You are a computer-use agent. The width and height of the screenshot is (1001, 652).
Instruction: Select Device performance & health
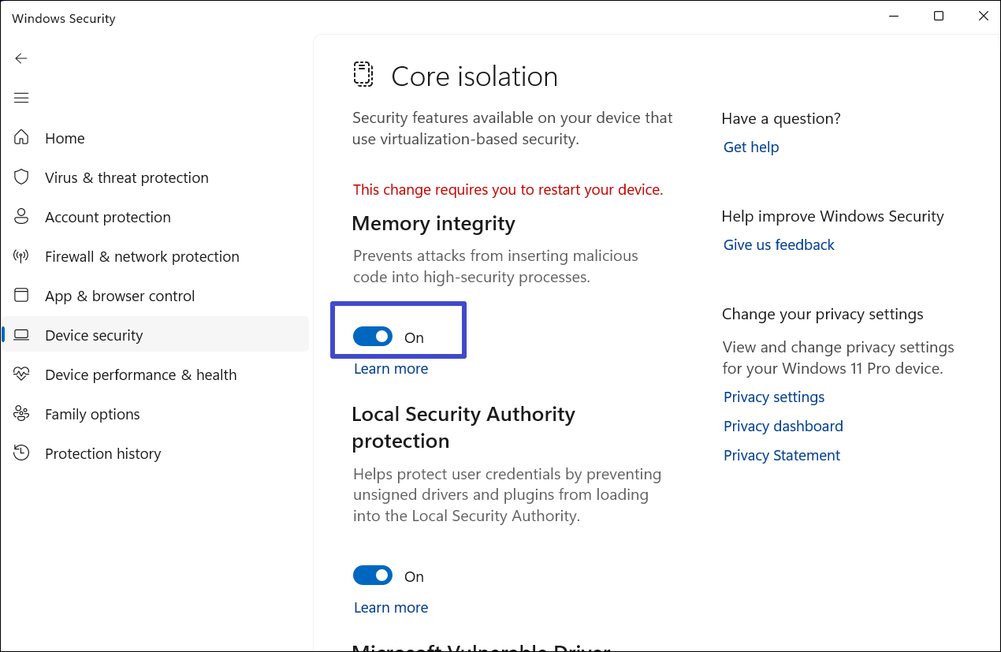tap(140, 374)
